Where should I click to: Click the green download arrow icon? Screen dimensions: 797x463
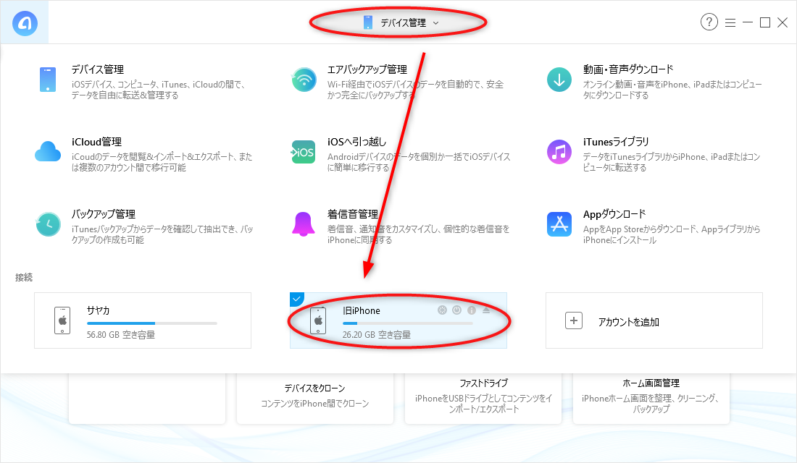(559, 80)
